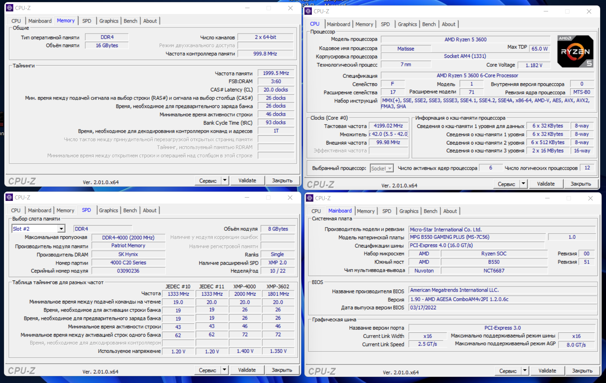Click the "1999.5 MHz" memory frequency value
This screenshot has width=606, height=383.
click(276, 73)
